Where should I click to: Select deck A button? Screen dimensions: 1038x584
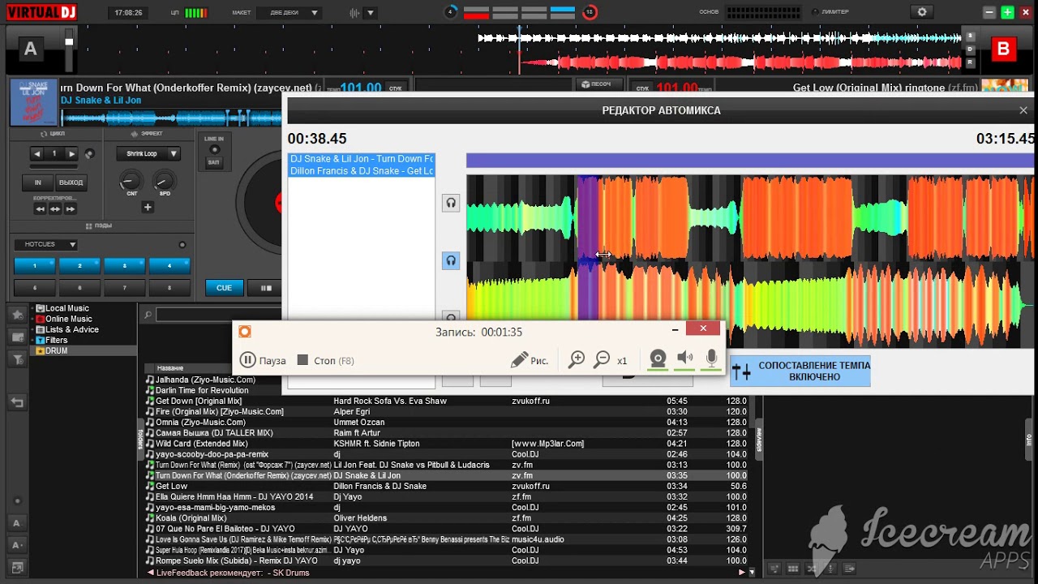point(30,49)
